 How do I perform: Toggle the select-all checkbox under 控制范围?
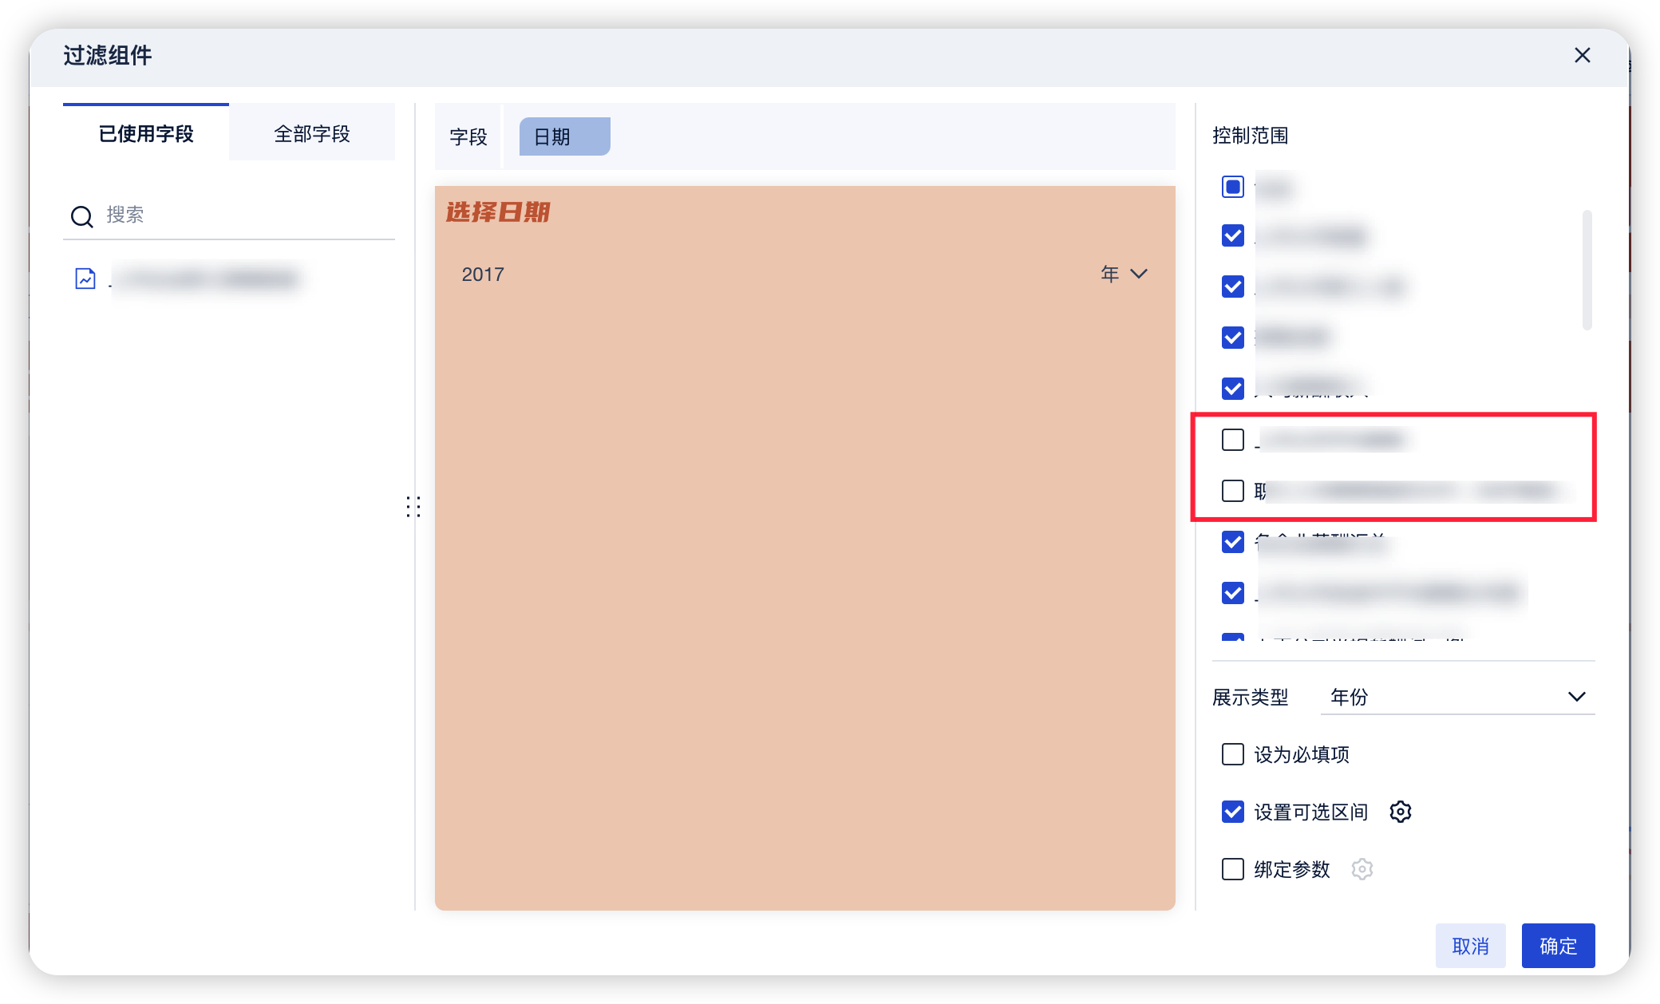(x=1233, y=187)
